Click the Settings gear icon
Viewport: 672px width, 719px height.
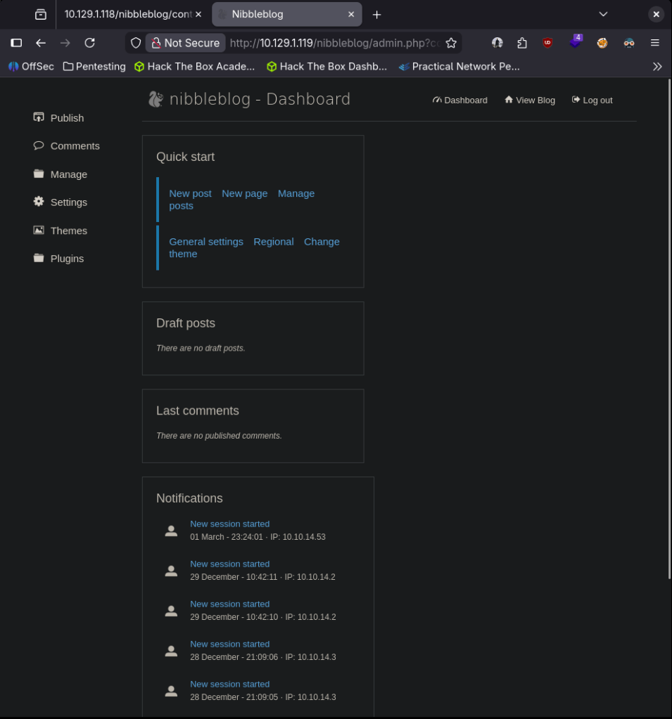point(39,202)
